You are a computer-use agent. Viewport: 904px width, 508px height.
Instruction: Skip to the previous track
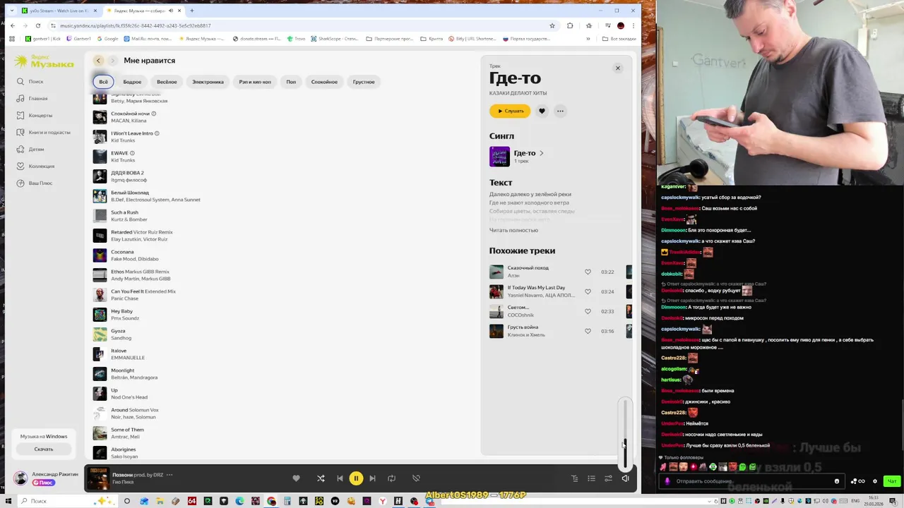tap(340, 478)
